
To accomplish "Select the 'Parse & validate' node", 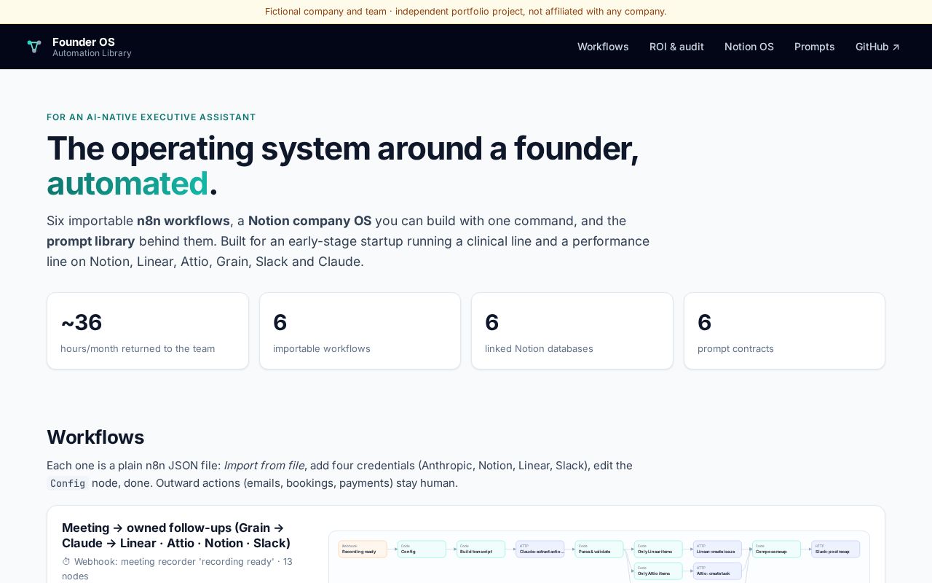I will click(x=599, y=549).
